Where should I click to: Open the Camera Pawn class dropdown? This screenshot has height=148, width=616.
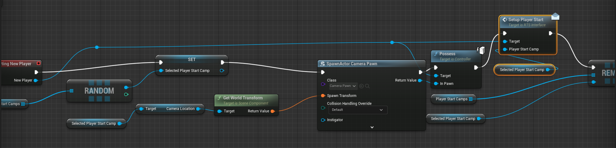pos(343,86)
